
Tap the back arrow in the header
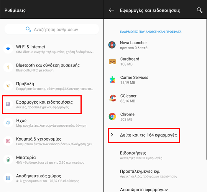coord(112,10)
